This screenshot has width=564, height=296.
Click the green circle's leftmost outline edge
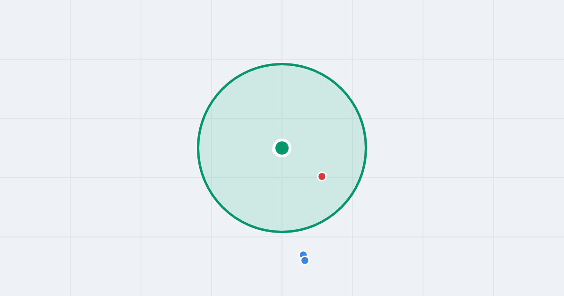tap(198, 148)
